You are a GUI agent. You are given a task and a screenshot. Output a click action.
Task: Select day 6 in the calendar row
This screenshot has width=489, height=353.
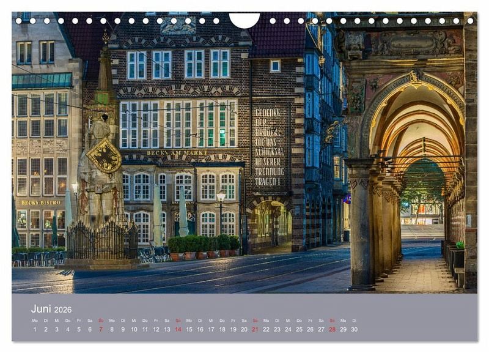90,329
